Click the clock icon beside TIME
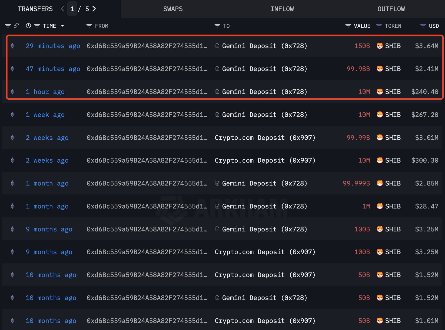 click(28, 26)
